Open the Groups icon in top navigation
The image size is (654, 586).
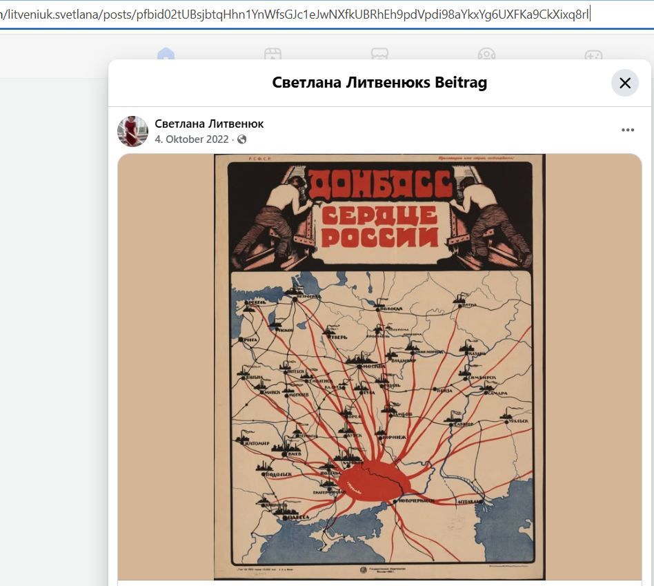tap(486, 53)
